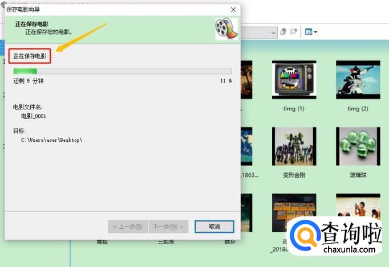Image resolution: width=389 pixels, height=267 pixels.
Task: Click the 上一步(B) button
Action: pos(128,226)
